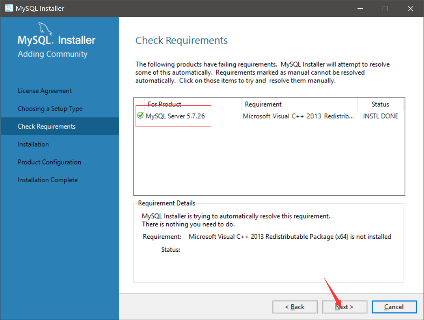
Task: Click the green checkmark beside MySQL Server 5.7.26
Action: 140,115
